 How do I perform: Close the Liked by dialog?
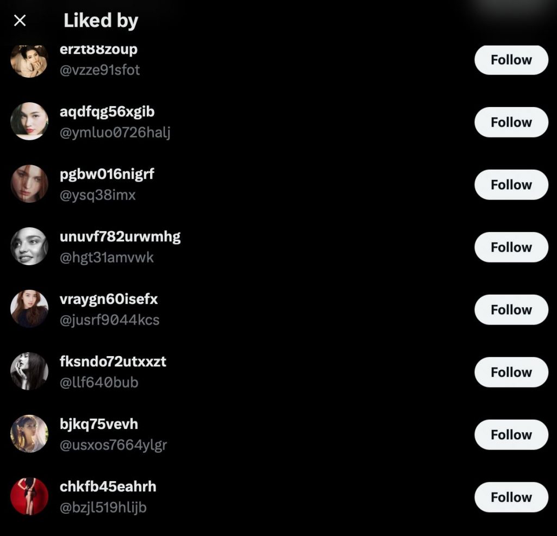(20, 21)
